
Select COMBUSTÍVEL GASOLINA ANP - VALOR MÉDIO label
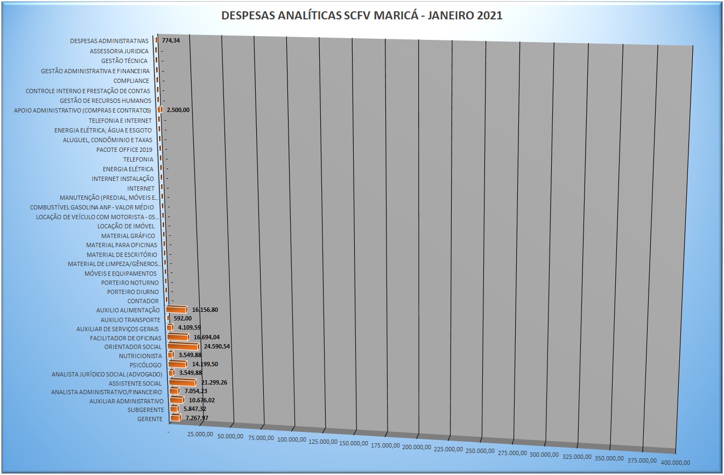tap(93, 207)
